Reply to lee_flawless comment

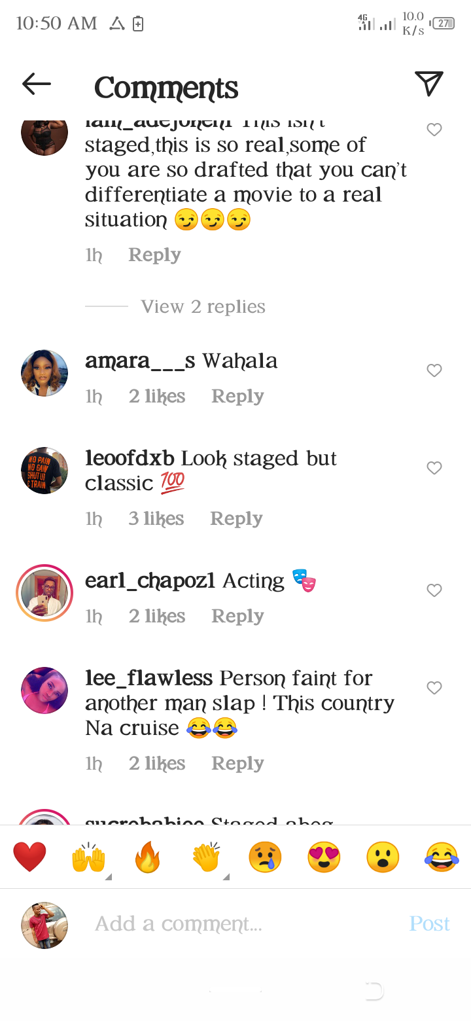237,764
